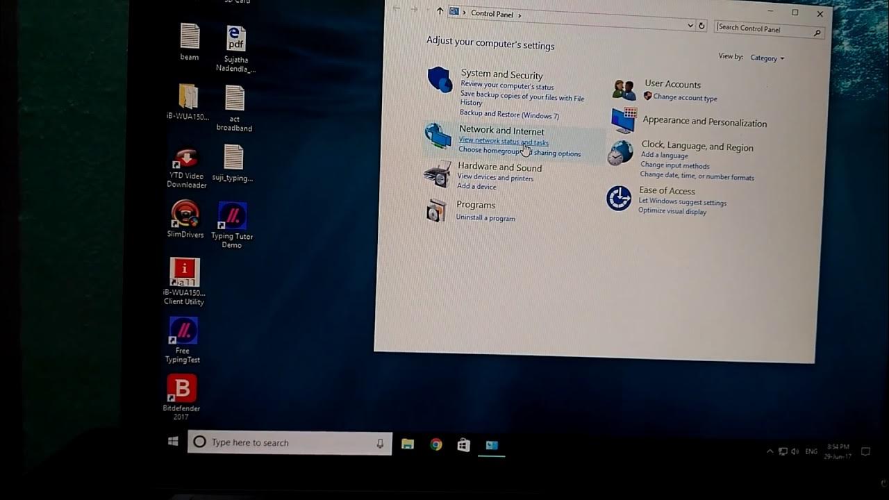Refresh the Control Panel address bar
889x500 pixels.
(701, 26)
